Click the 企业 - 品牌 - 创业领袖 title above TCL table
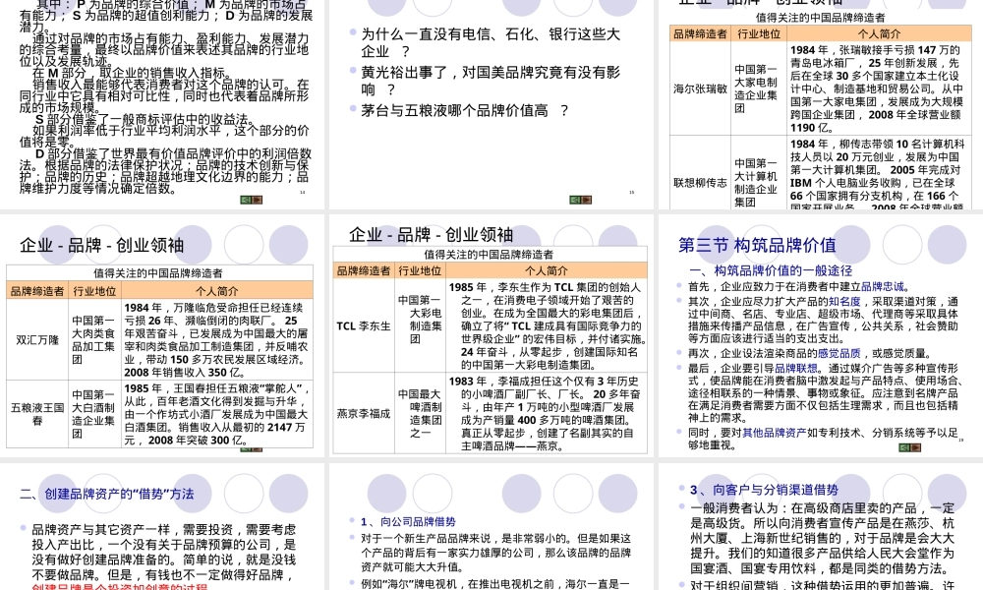Screen dimensions: 983x590 click(432, 235)
